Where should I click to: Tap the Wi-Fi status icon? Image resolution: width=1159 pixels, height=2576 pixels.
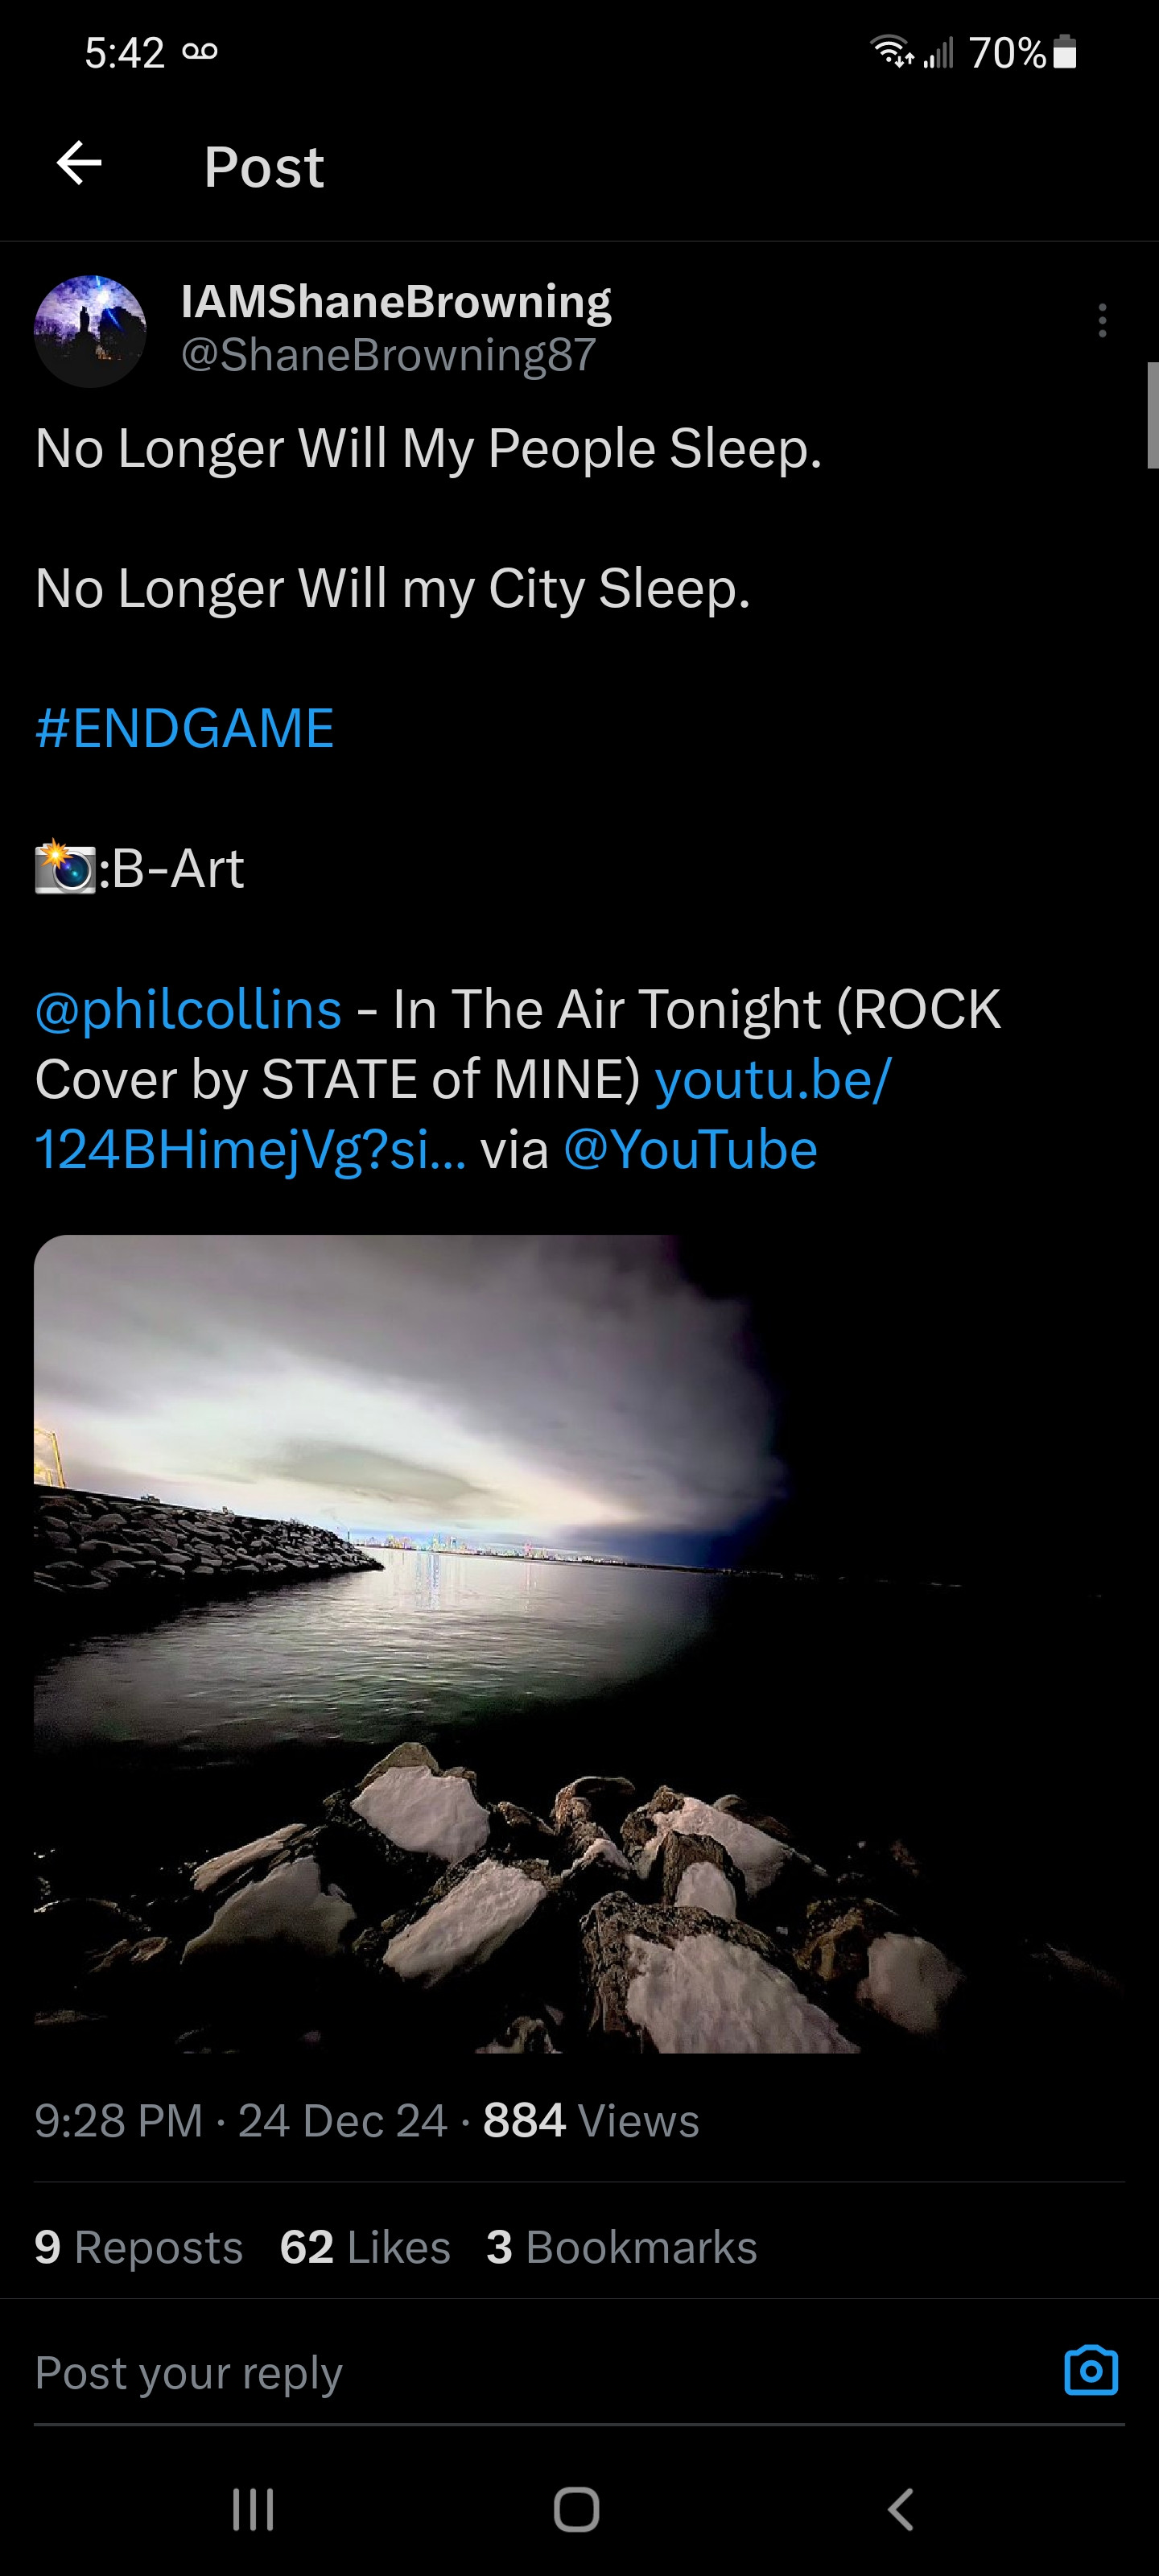pos(892,52)
